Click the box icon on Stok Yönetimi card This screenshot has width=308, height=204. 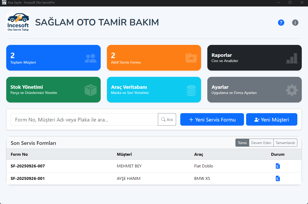(91, 90)
